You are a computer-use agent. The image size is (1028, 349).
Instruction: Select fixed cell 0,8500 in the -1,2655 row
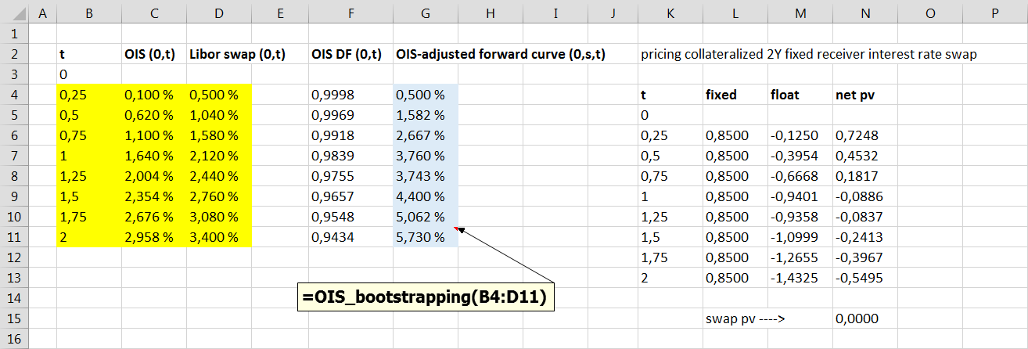pos(735,257)
